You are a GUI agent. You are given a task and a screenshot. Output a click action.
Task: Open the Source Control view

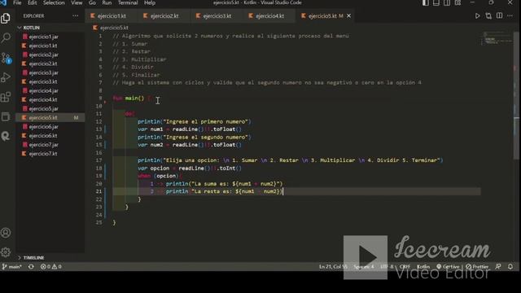tap(6, 58)
